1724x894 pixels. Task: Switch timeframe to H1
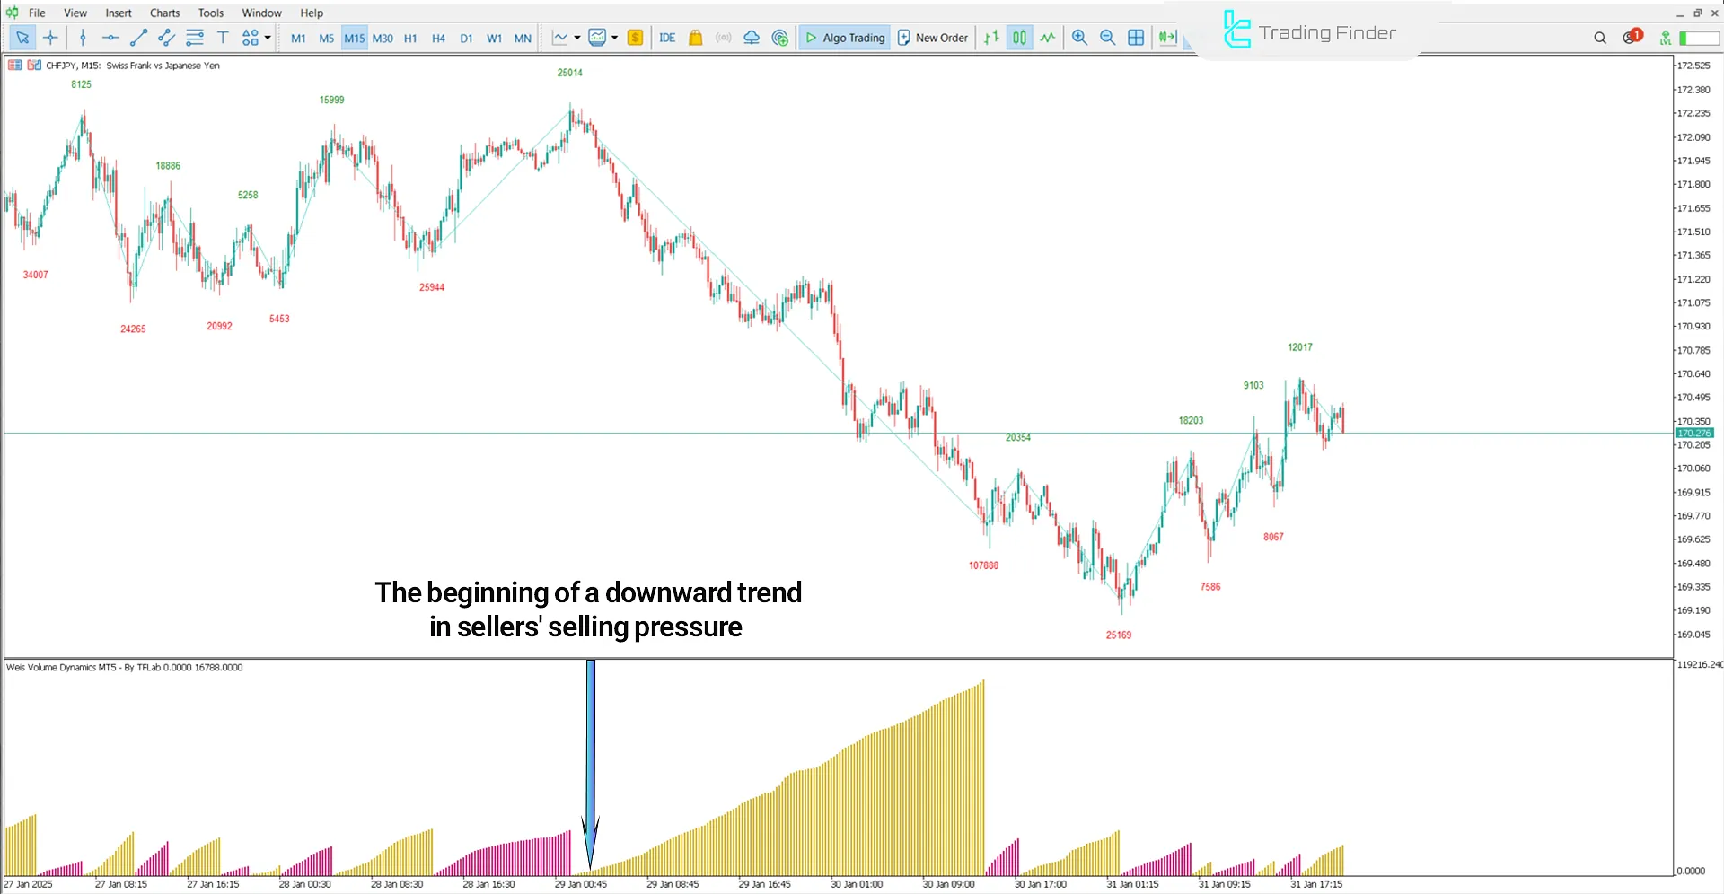(410, 38)
